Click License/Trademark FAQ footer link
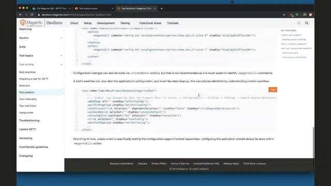Viewport: 331px width, 186px height. 206,164
